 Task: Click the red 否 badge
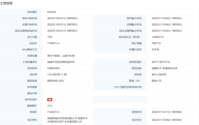[50, 100]
